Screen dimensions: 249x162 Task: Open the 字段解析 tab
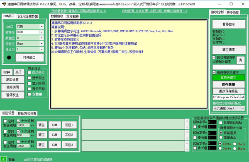click(73, 17)
